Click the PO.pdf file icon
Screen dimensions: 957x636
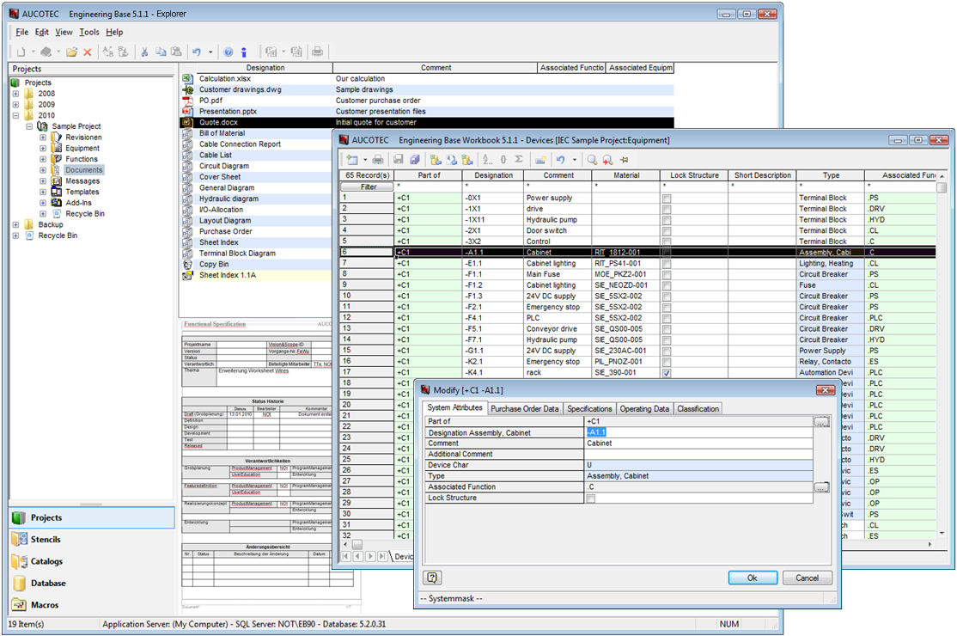pyautogui.click(x=188, y=101)
